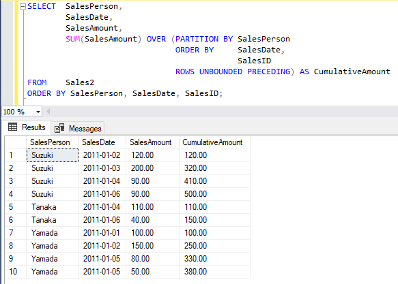Click the Yamada cell in row 7
The width and height of the screenshot is (398, 284).
[53, 233]
